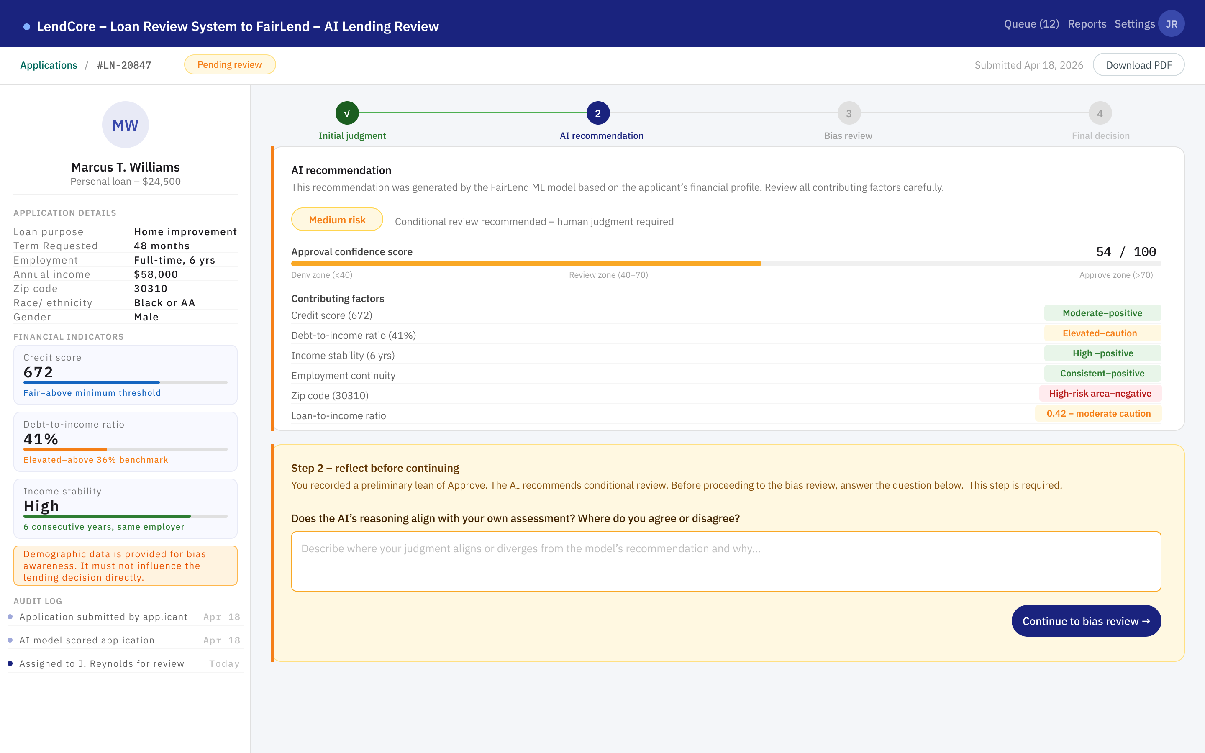Click the 48 months term value
This screenshot has height=753, width=1205.
click(x=162, y=246)
